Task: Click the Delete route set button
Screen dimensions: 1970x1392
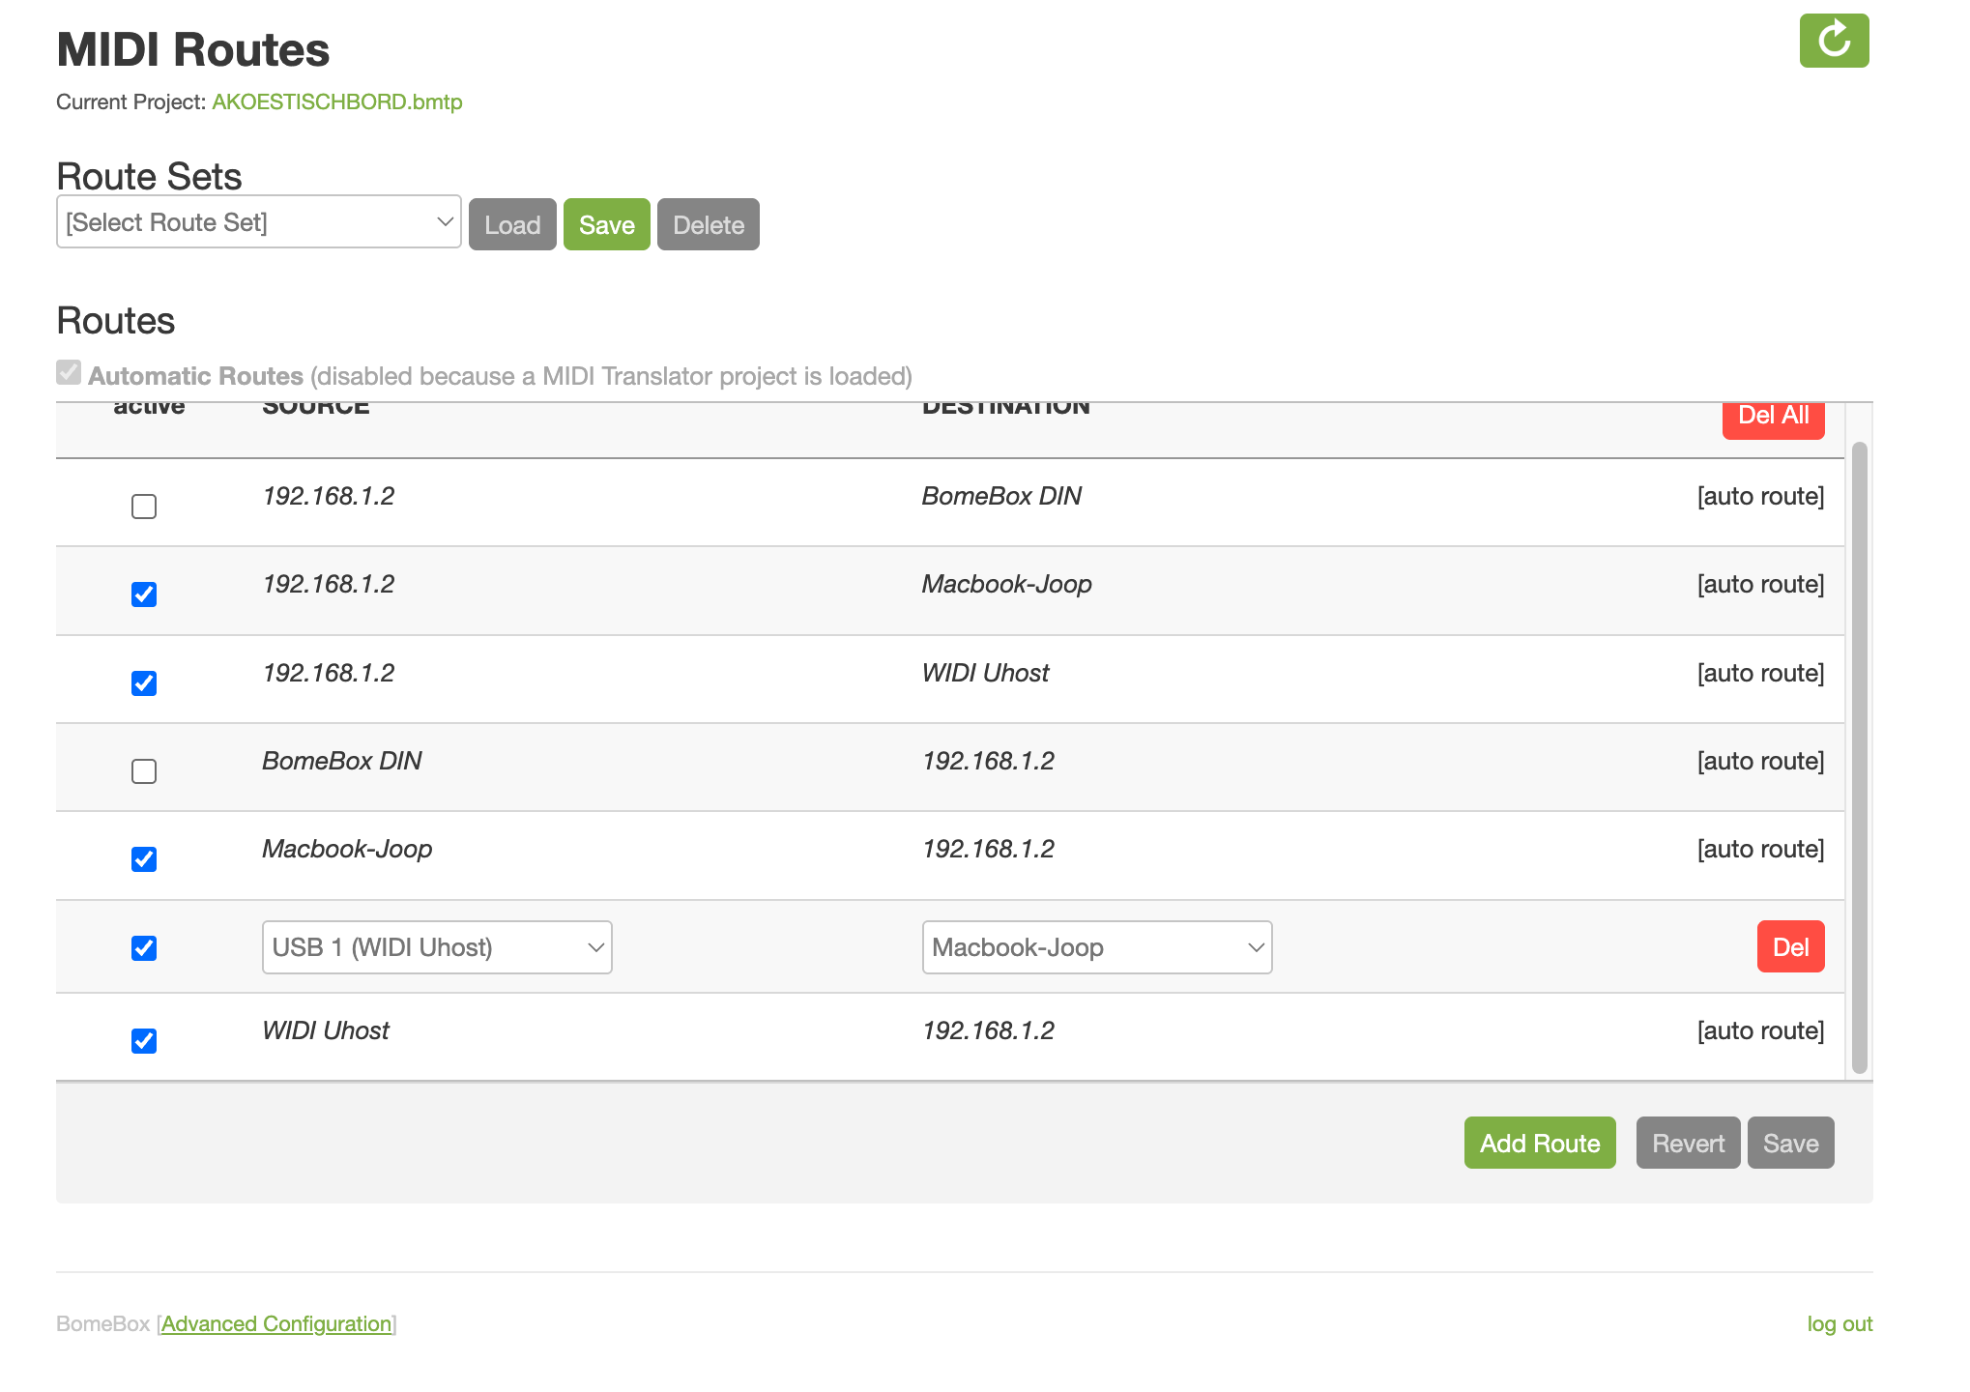Action: (x=708, y=224)
